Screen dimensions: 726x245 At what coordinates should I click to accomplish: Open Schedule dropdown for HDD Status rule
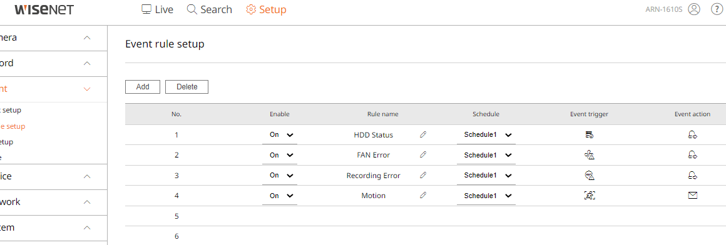[x=486, y=135]
